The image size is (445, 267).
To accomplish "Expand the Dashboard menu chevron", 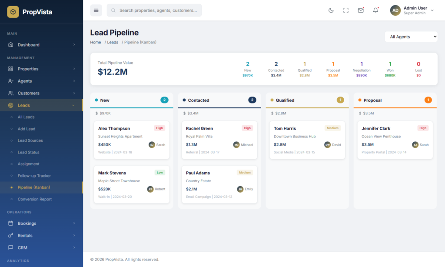I will click(74, 45).
